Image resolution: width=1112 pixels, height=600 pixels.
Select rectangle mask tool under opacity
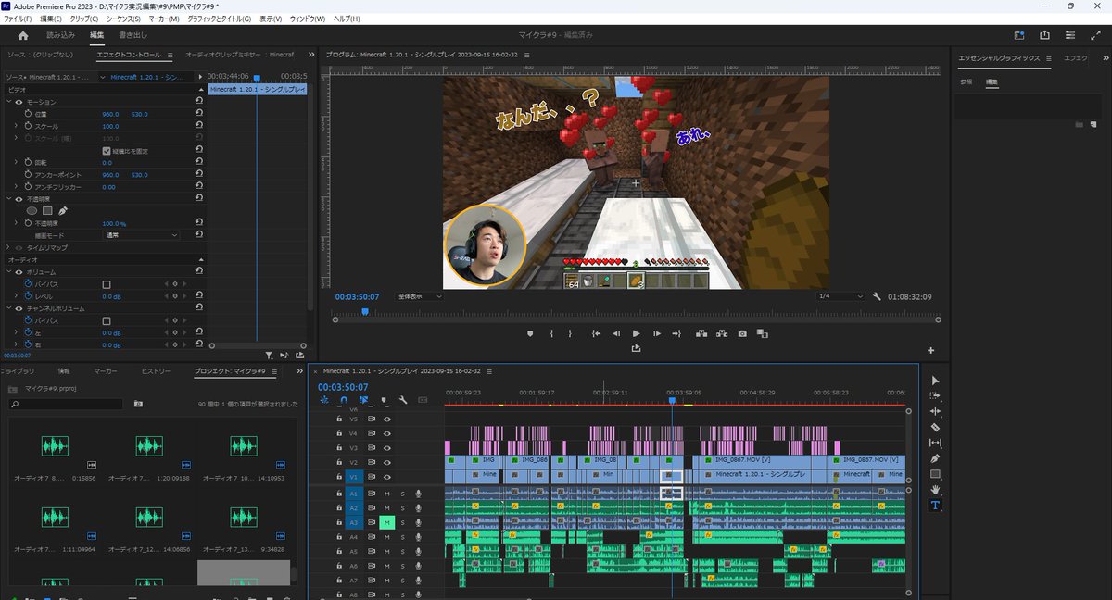click(x=47, y=210)
